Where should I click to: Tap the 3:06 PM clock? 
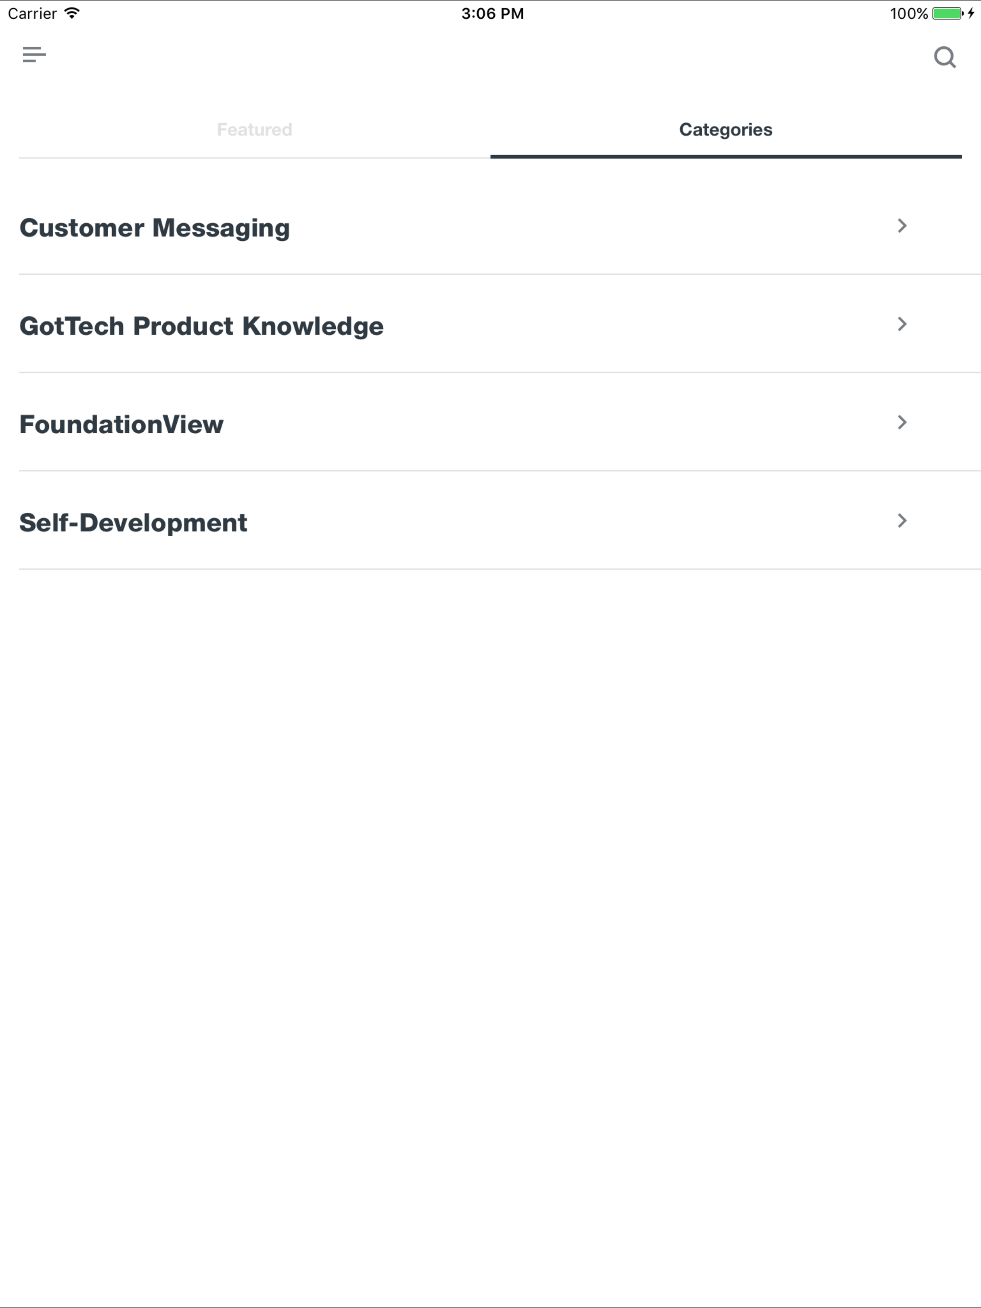click(x=492, y=13)
